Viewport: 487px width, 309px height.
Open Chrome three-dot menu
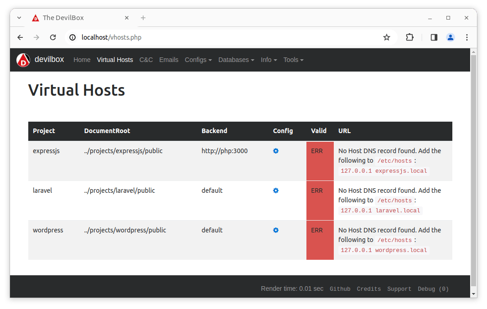point(466,37)
